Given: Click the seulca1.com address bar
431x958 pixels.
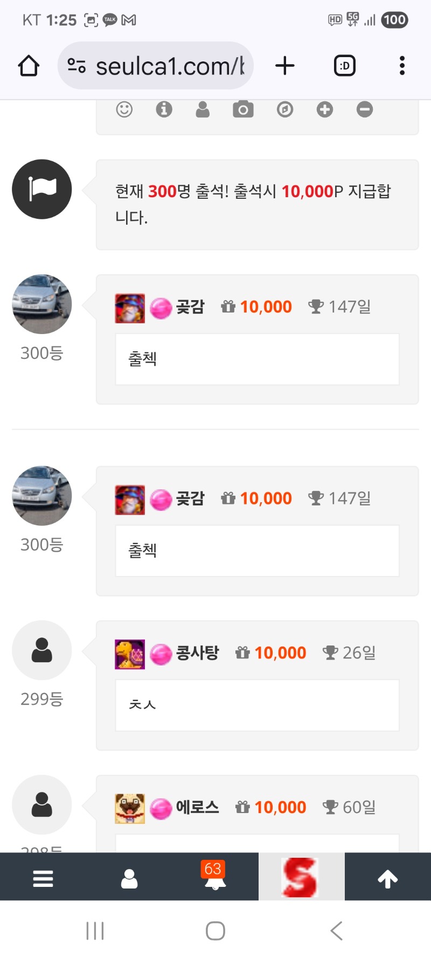Looking at the screenshot, I should [x=162, y=66].
